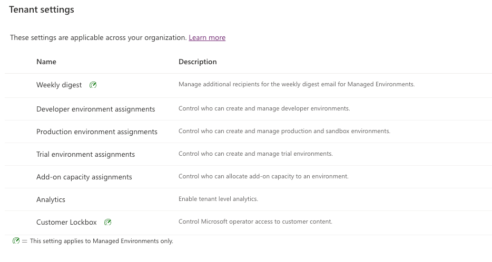Click the Managed Environments icon beside Customer Lockbox
The height and width of the screenshot is (262, 492).
(107, 222)
